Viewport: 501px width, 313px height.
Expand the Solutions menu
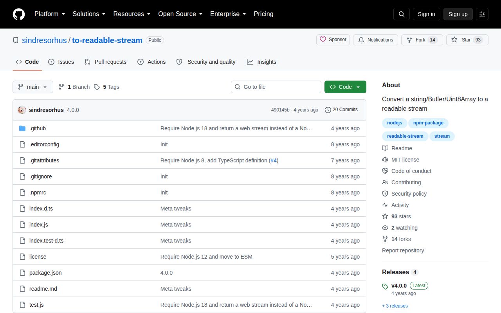pyautogui.click(x=89, y=14)
